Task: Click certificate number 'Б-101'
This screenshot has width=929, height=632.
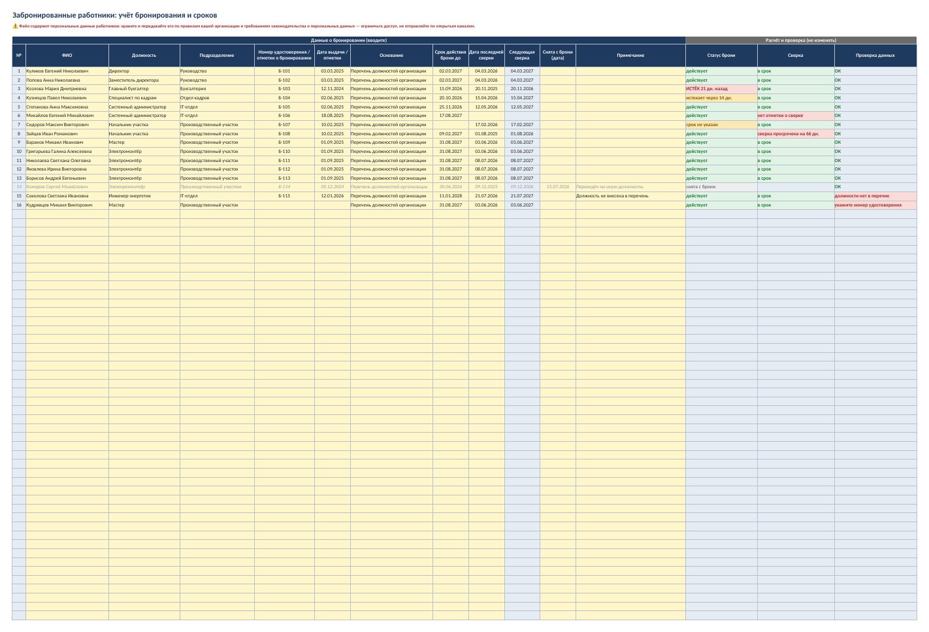Action: pyautogui.click(x=284, y=71)
